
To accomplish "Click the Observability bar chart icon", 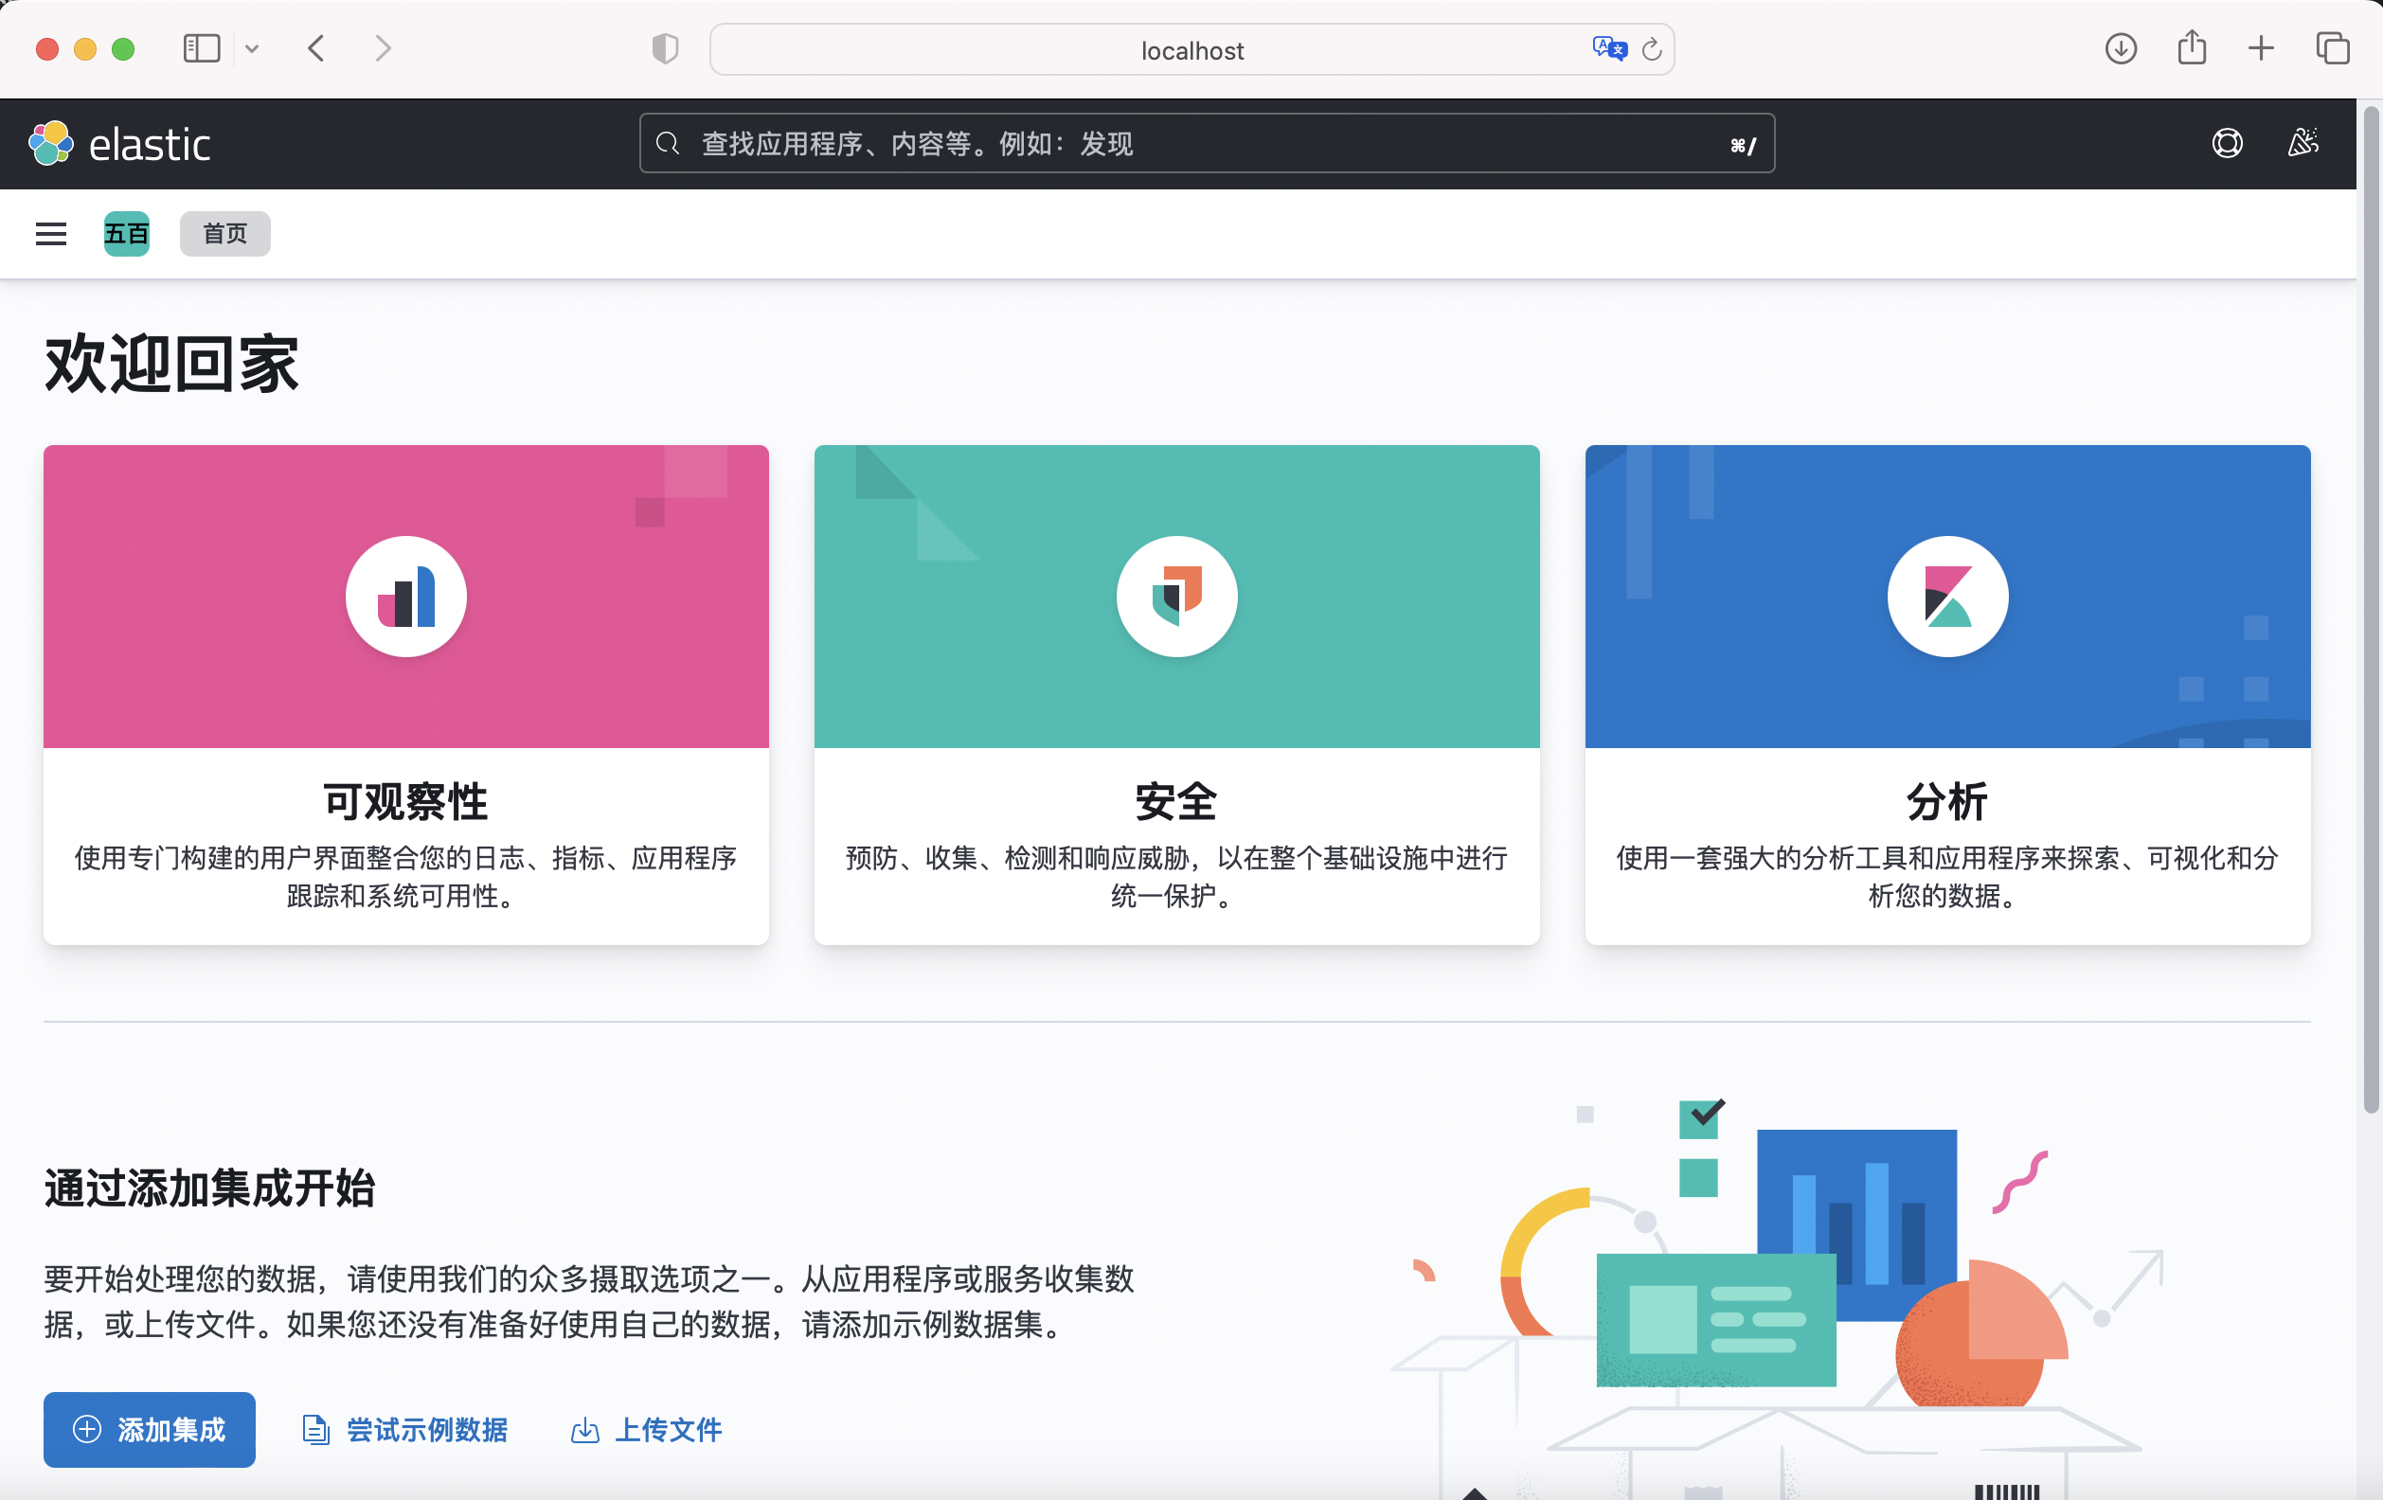I will (405, 597).
